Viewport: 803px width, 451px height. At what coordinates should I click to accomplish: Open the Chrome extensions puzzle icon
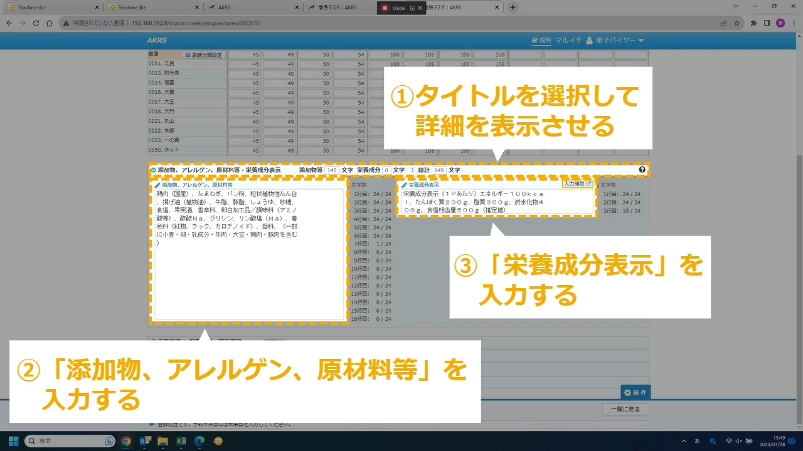pos(753,23)
